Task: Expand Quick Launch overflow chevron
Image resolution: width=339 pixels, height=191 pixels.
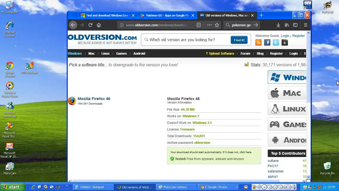Action: (x=67, y=186)
